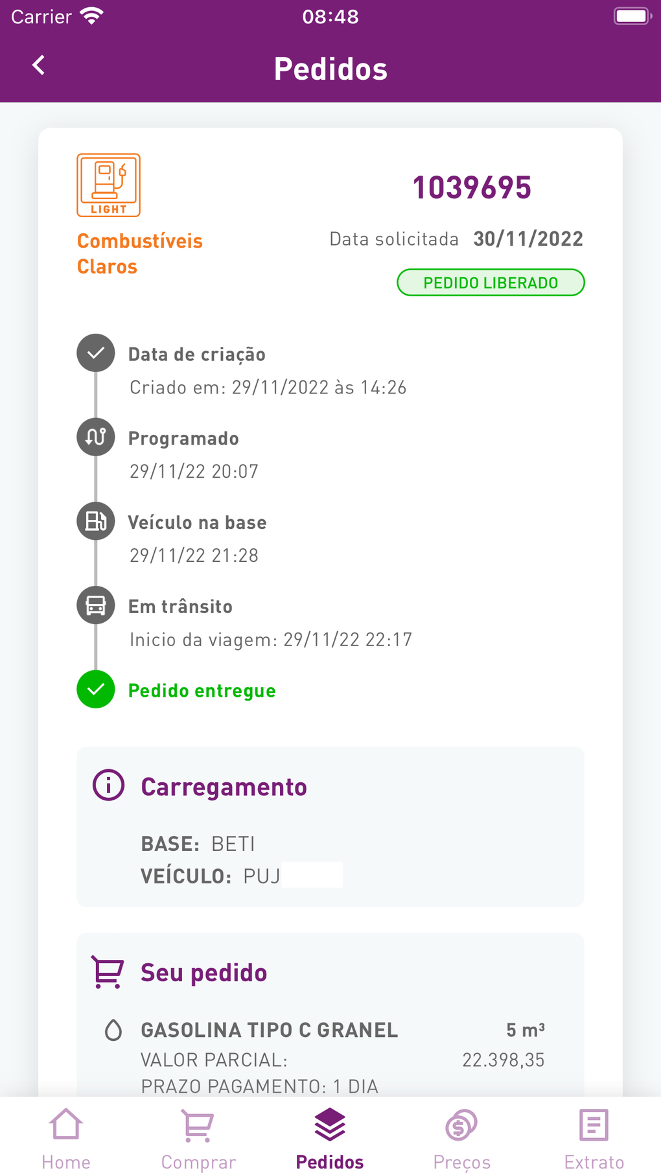Tap the green Pedido entregue check icon
661x1175 pixels.
pos(96,690)
